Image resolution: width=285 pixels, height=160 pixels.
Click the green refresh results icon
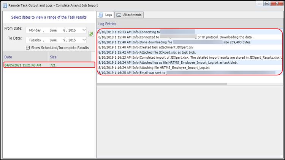pyautogui.click(x=91, y=34)
